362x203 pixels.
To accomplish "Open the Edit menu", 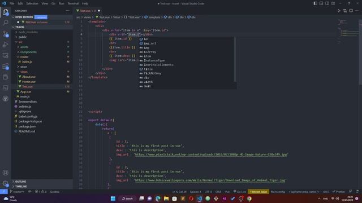I will tap(20, 3).
